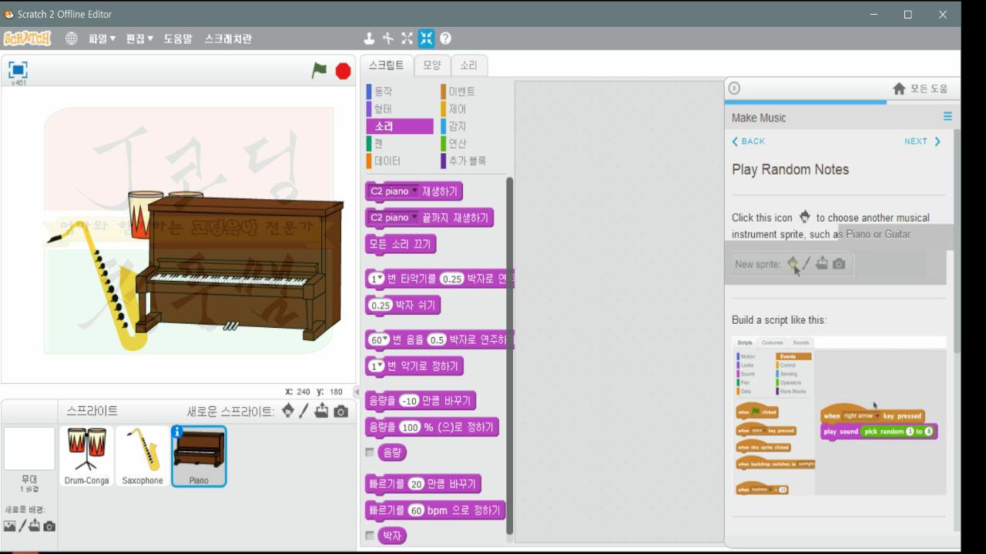Upload sprite from file icon
This screenshot has height=554, width=986.
321,411
